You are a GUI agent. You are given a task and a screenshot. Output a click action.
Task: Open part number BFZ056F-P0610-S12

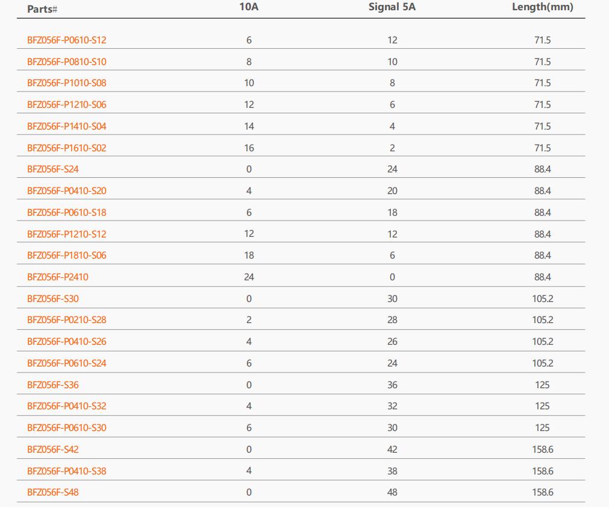point(66,40)
